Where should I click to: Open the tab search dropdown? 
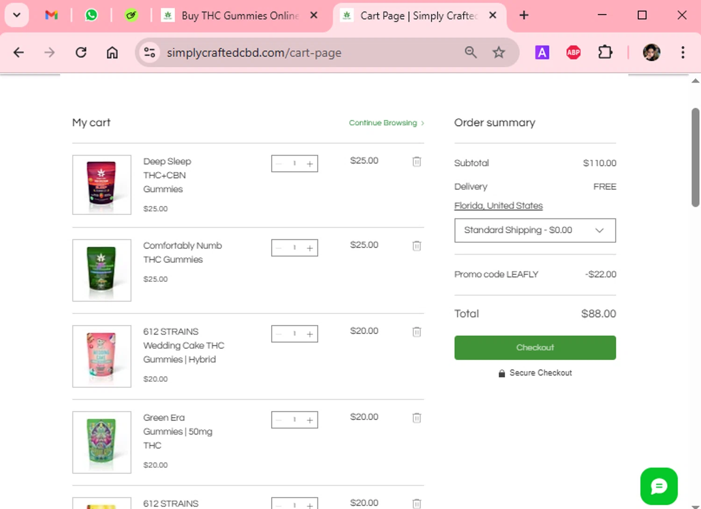(x=17, y=15)
